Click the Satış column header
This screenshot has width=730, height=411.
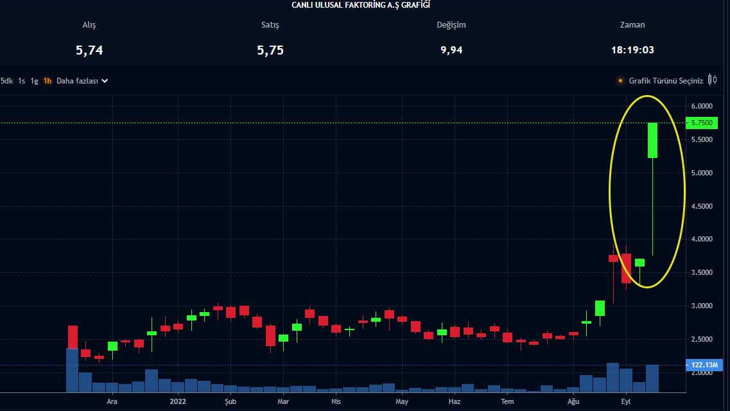click(270, 25)
